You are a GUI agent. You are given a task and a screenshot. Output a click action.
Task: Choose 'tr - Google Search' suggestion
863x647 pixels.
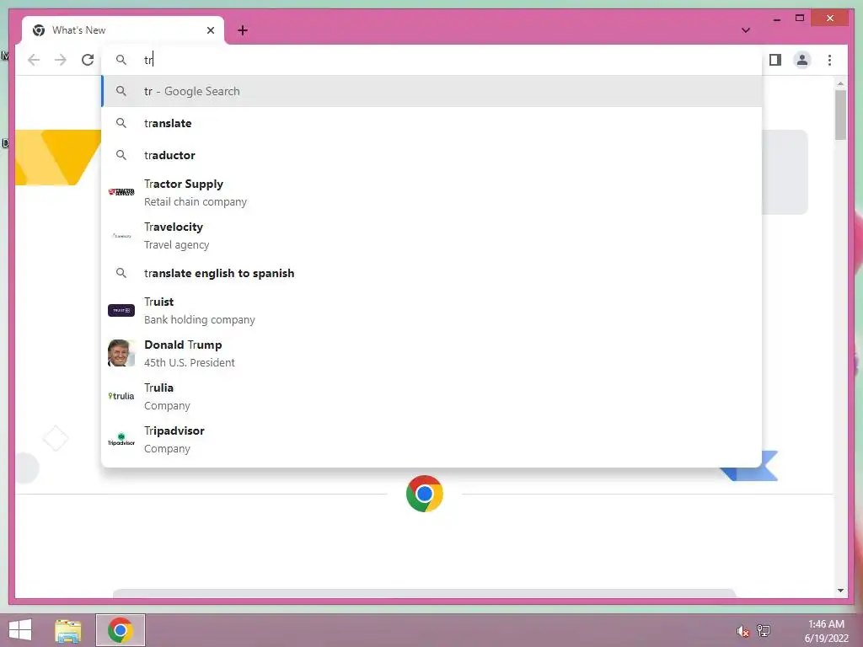point(432,91)
